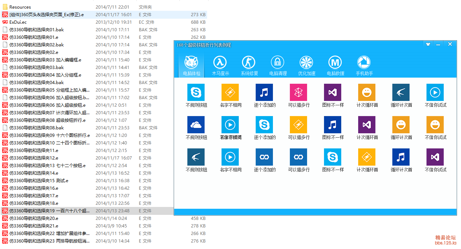The width and height of the screenshot is (461, 249).
Task: Select the Resources folder in file list
Action: point(20,7)
